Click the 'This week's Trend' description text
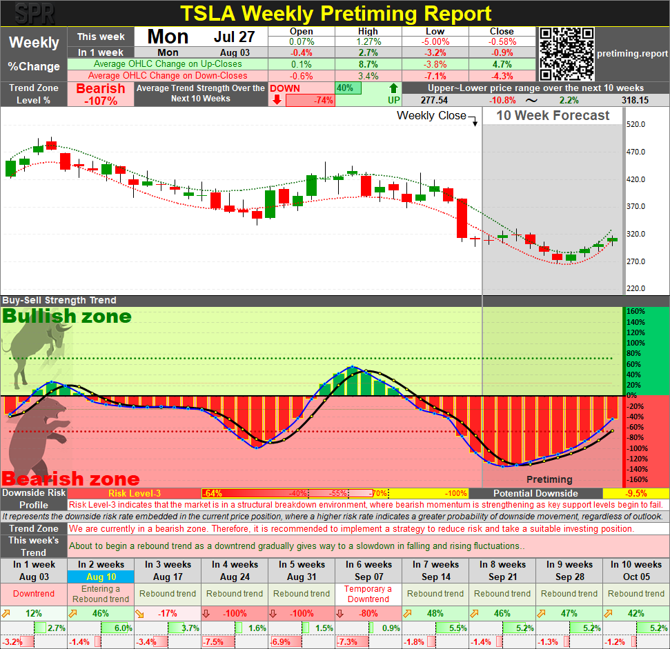Image resolution: width=670 pixels, height=649 pixels. (x=297, y=546)
